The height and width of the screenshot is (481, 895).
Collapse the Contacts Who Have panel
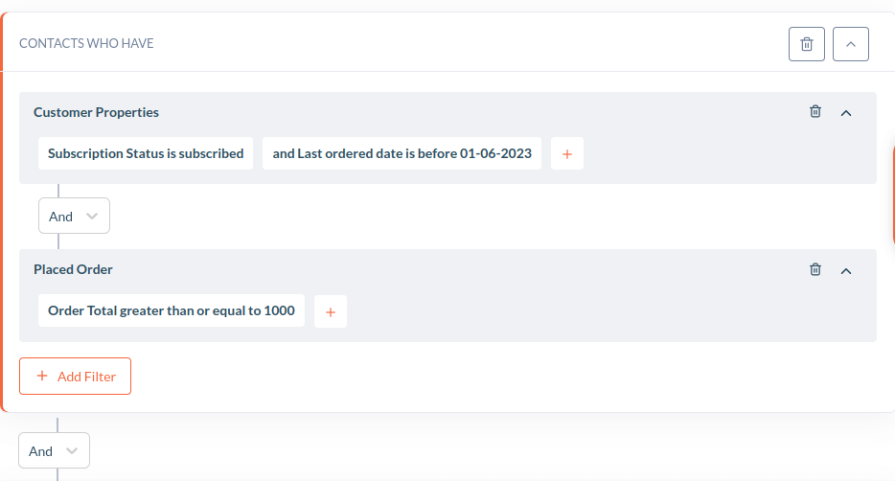tap(851, 44)
